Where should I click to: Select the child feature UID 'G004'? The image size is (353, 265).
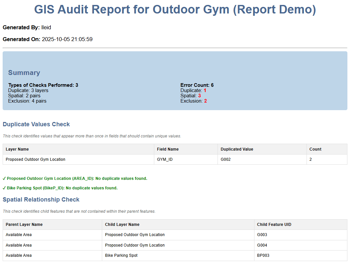pos(301,245)
